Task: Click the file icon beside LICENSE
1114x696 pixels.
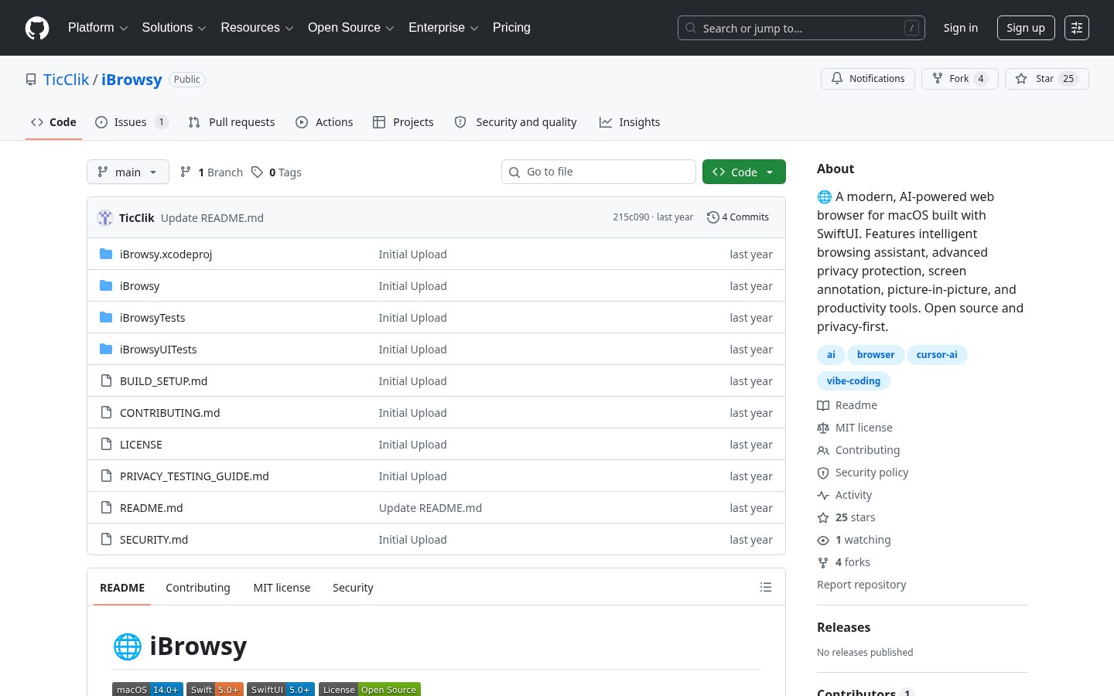Action: 106,444
